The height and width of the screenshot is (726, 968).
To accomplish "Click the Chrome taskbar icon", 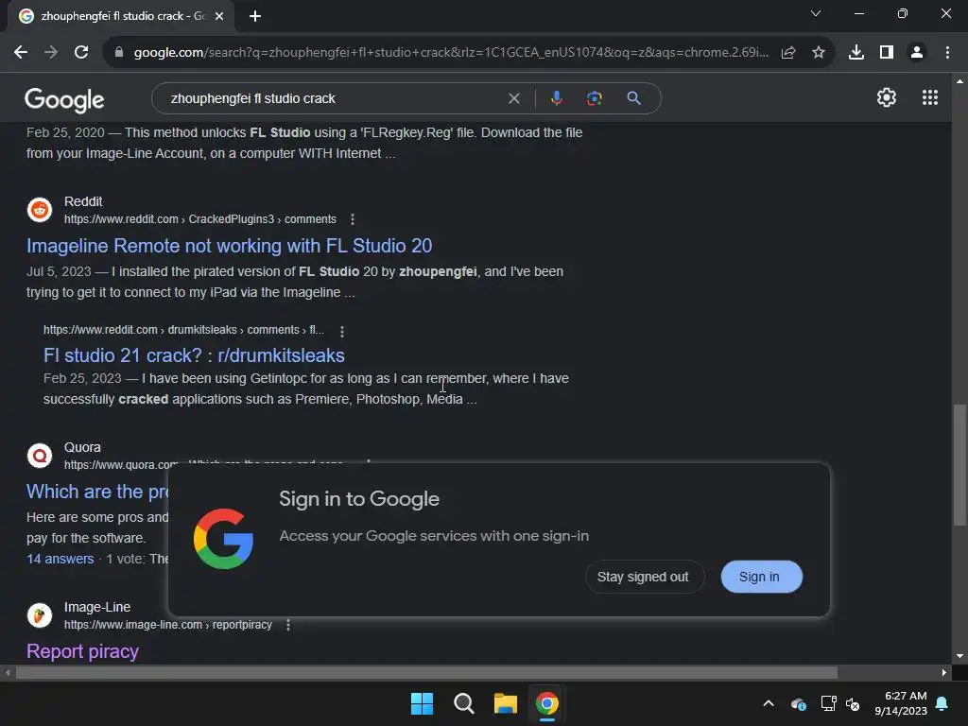I will point(547,703).
